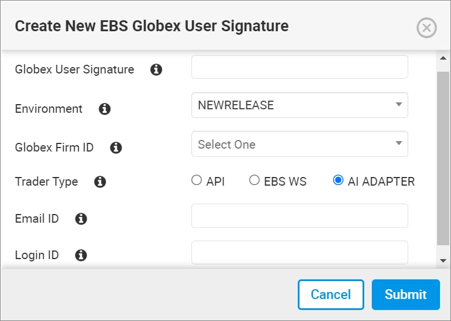Click the scroll down arrow
Viewport: 451px width, 321px height.
[443, 261]
